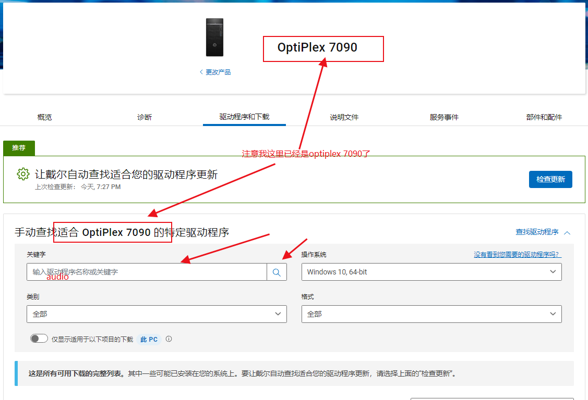
Task: Collapse the 查找驱动程序 section chevron
Action: pyautogui.click(x=567, y=233)
